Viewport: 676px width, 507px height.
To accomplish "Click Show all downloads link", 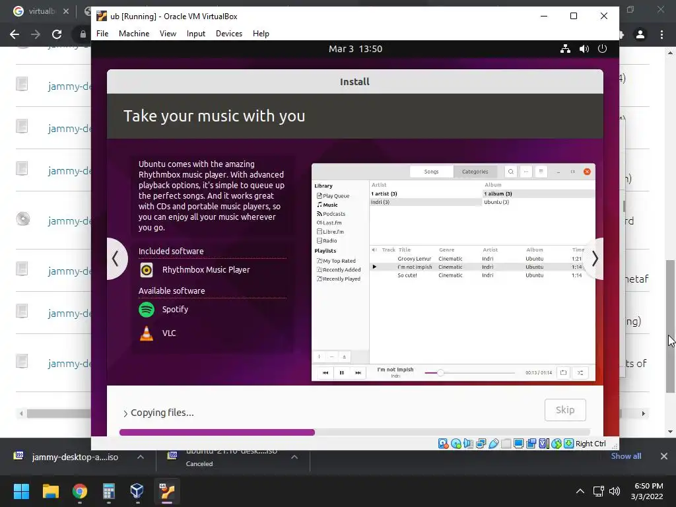I will point(626,456).
